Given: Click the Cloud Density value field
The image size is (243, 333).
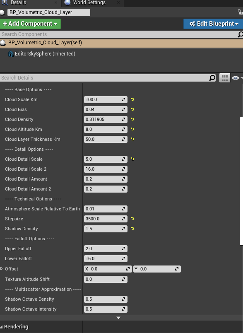Looking at the screenshot, I should pos(106,119).
